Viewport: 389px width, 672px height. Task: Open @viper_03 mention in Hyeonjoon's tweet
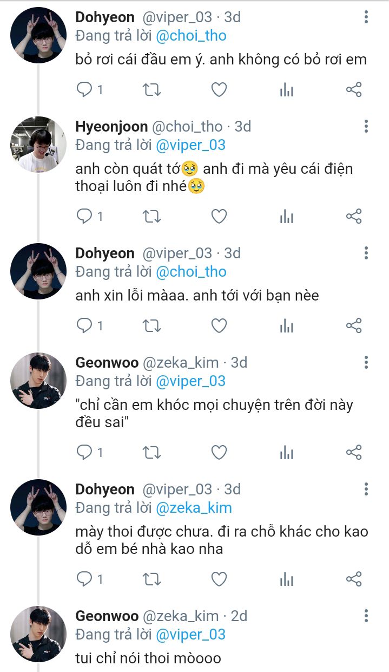(x=190, y=145)
